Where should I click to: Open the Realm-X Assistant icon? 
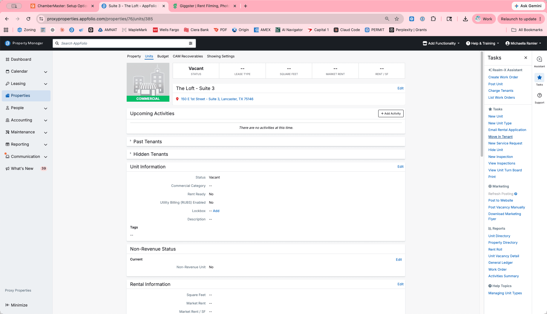click(x=539, y=59)
